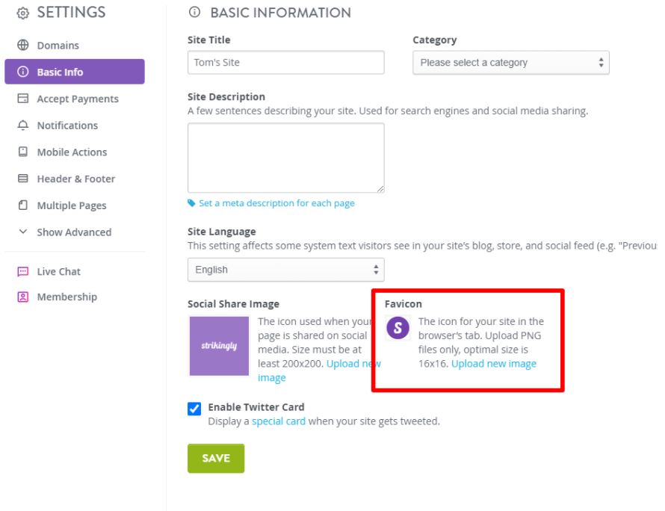Image resolution: width=665 pixels, height=511 pixels.
Task: Open the Category dropdown
Action: pos(510,63)
